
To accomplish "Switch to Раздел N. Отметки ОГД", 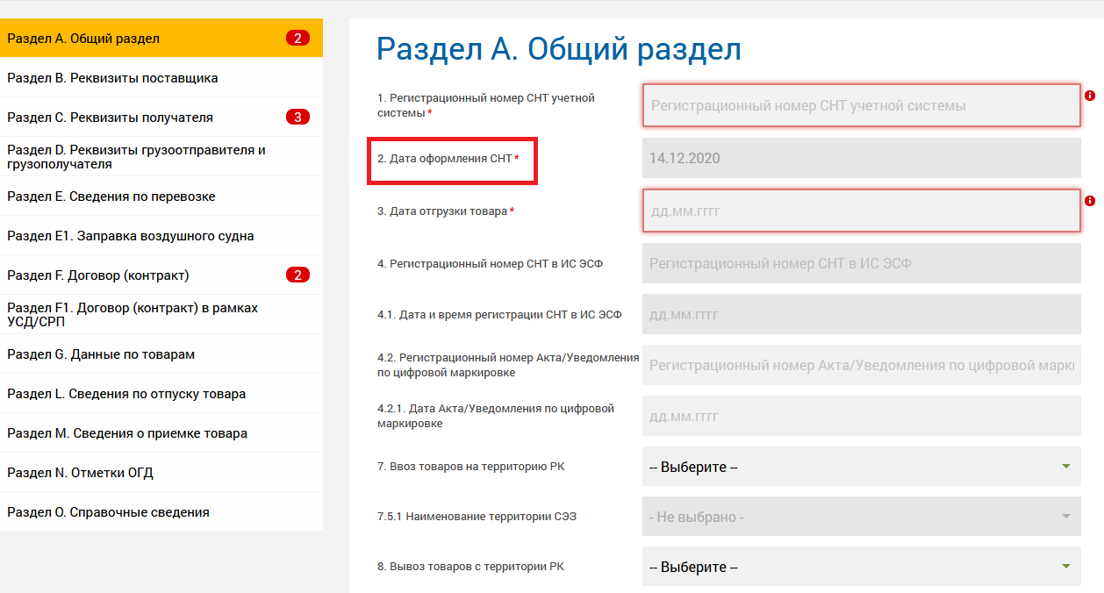I will [x=161, y=473].
